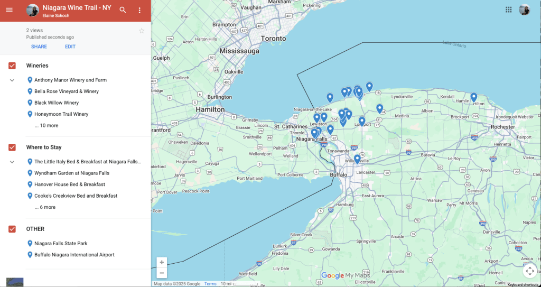541x287 pixels.
Task: Click the map author avatar in header
Action: [x=32, y=11]
